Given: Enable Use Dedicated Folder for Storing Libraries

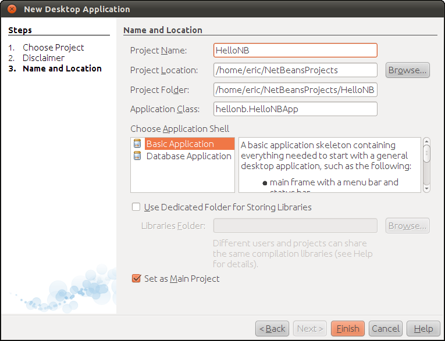Looking at the screenshot, I should [x=136, y=207].
